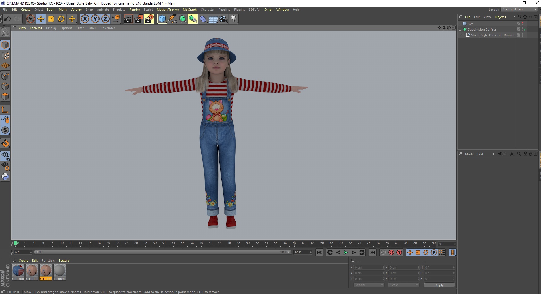Activate the Scale tool icon

pyautogui.click(x=51, y=19)
